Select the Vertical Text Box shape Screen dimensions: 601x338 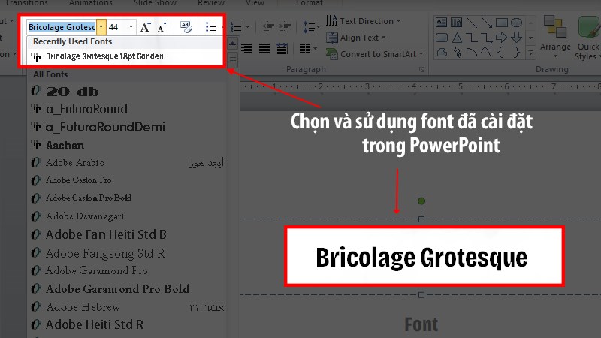pyautogui.click(x=456, y=23)
